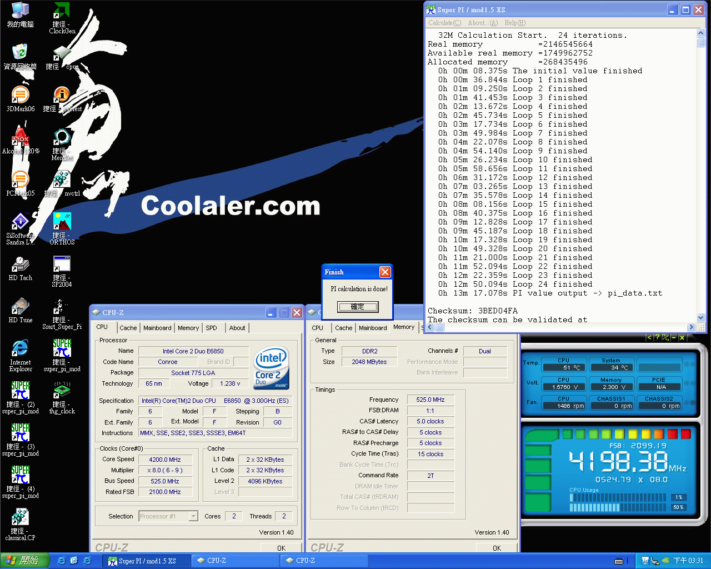The width and height of the screenshot is (711, 569).
Task: Open the 我的電腦 desktop icon
Action: click(21, 15)
